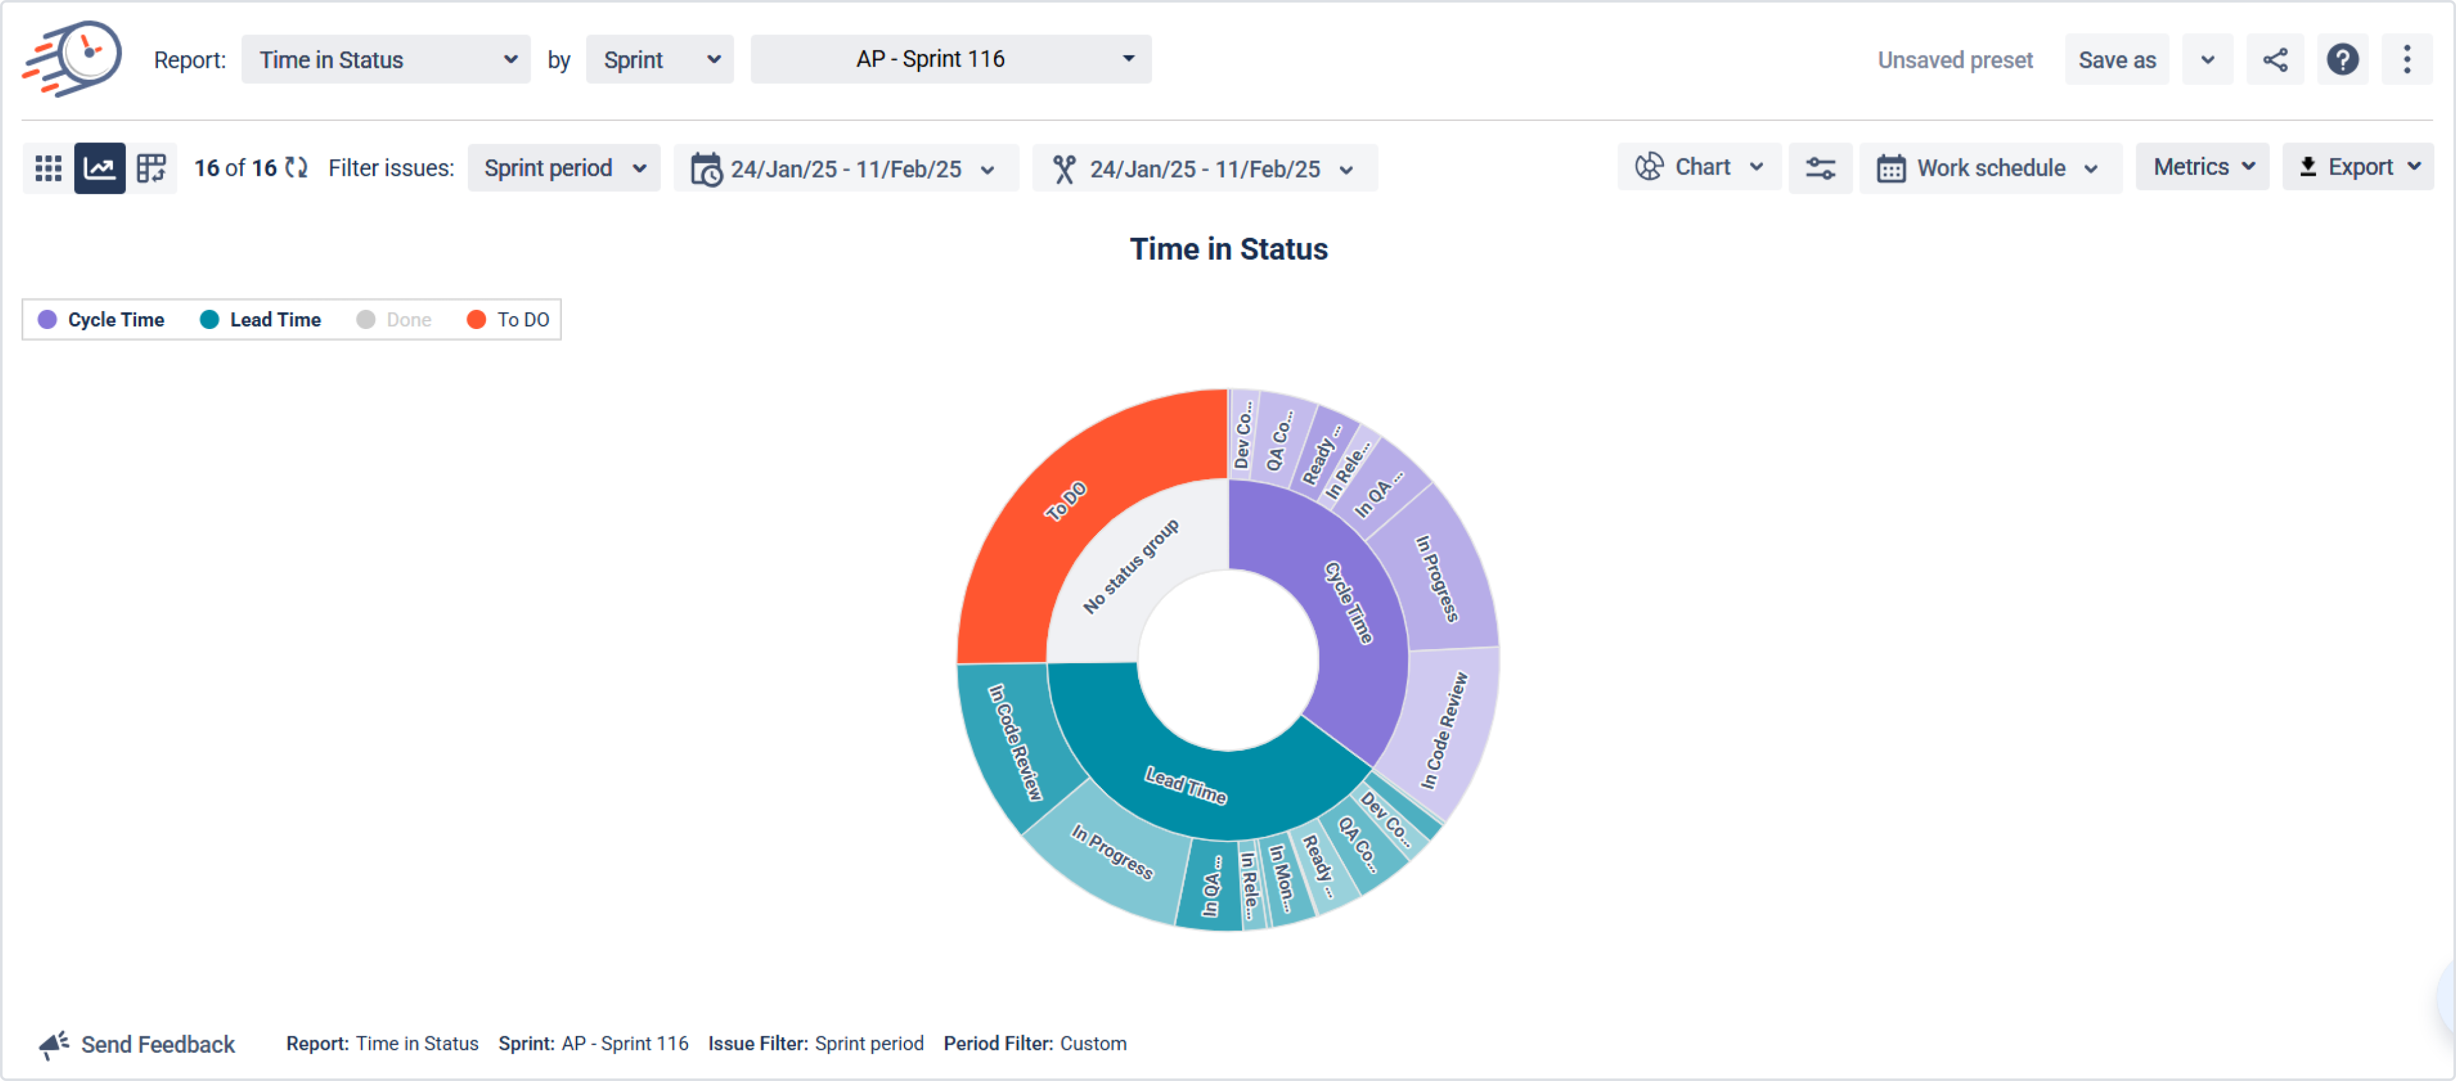Open the pivot table view icon
This screenshot has width=2456, height=1081.
pyautogui.click(x=152, y=169)
